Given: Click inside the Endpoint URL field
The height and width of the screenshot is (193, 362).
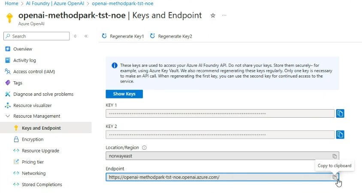Looking at the screenshot, I should [x=214, y=177].
